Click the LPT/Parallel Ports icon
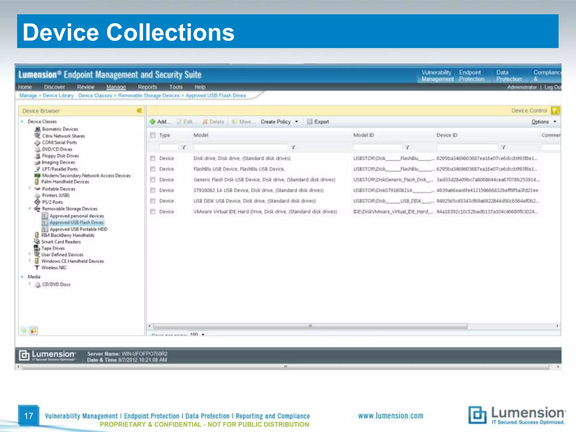Viewport: 576px width, 432px height. 37,169
